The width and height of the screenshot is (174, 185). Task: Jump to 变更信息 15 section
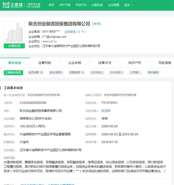tap(77, 73)
